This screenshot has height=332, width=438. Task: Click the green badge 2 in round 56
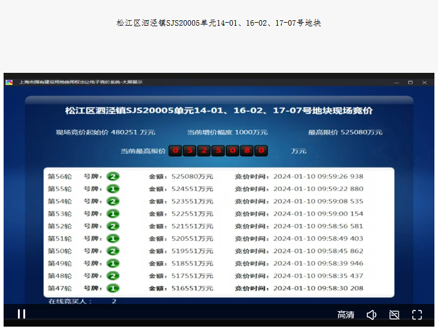point(113,176)
